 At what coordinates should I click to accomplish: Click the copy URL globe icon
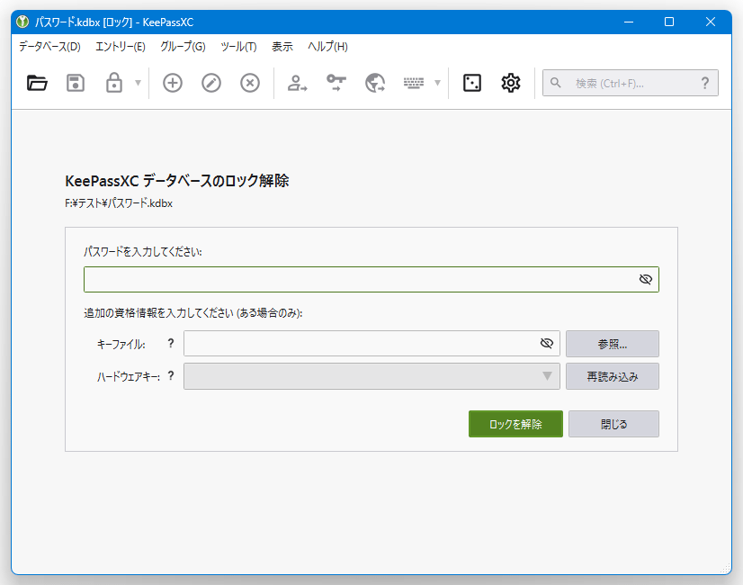375,83
